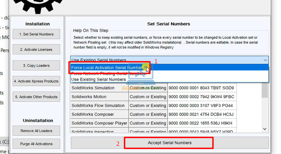Screen dimensions: 281x154
Task: Click the 5. Activate Other Products button
Action: click(x=36, y=97)
